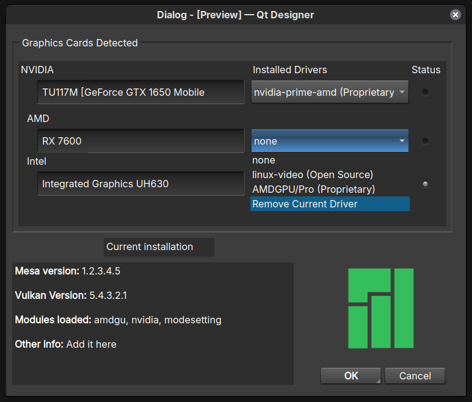Toggle the AMD status radio indicator

425,141
